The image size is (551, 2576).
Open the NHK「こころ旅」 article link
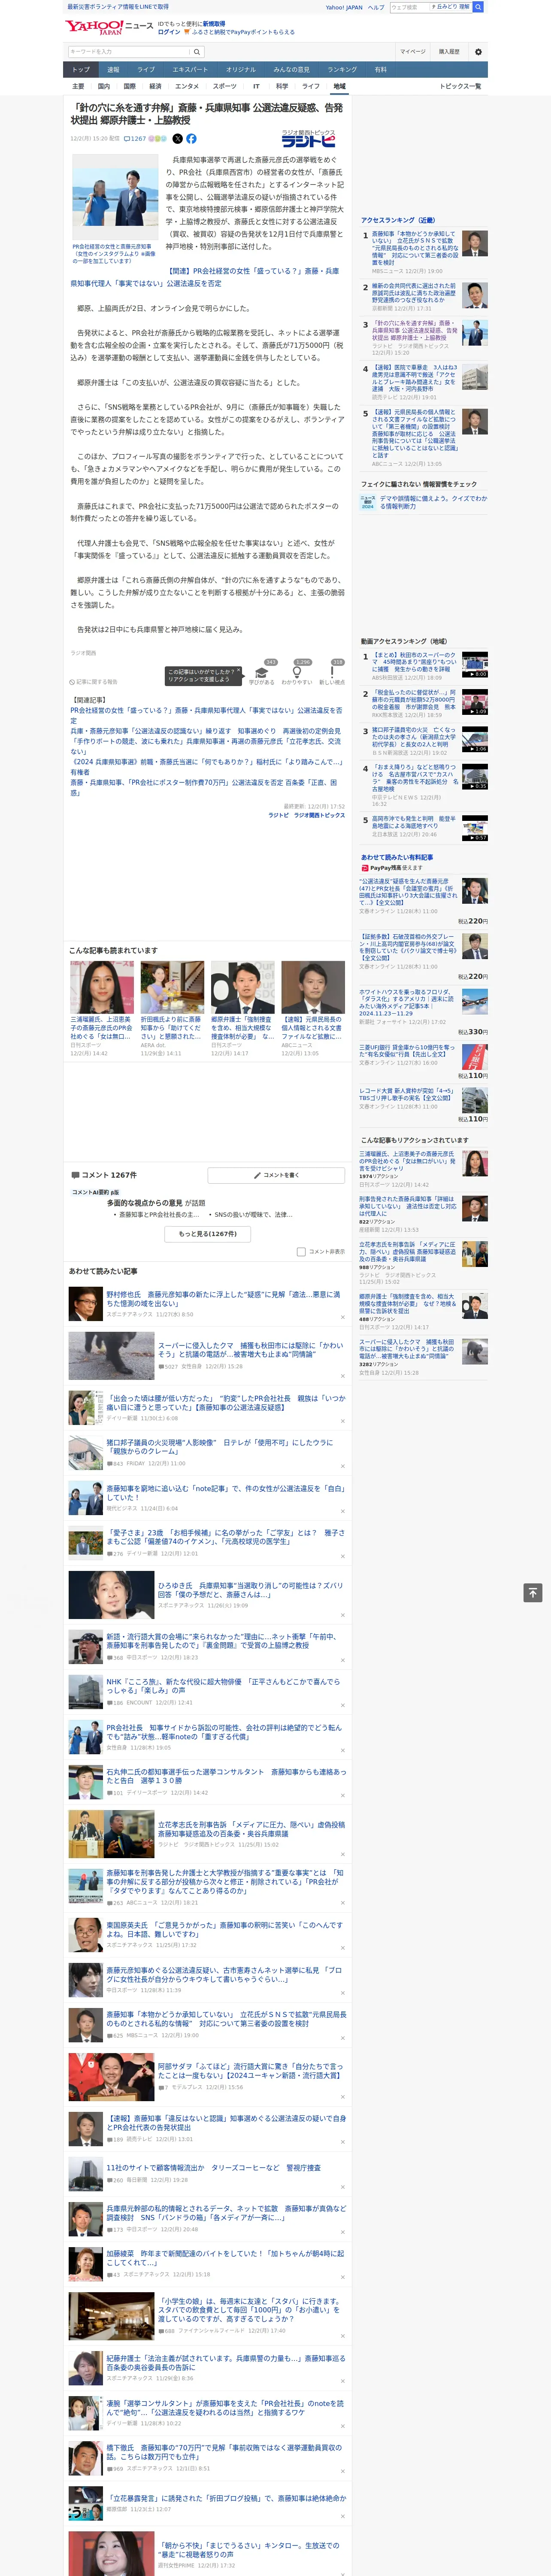pos(223,1686)
